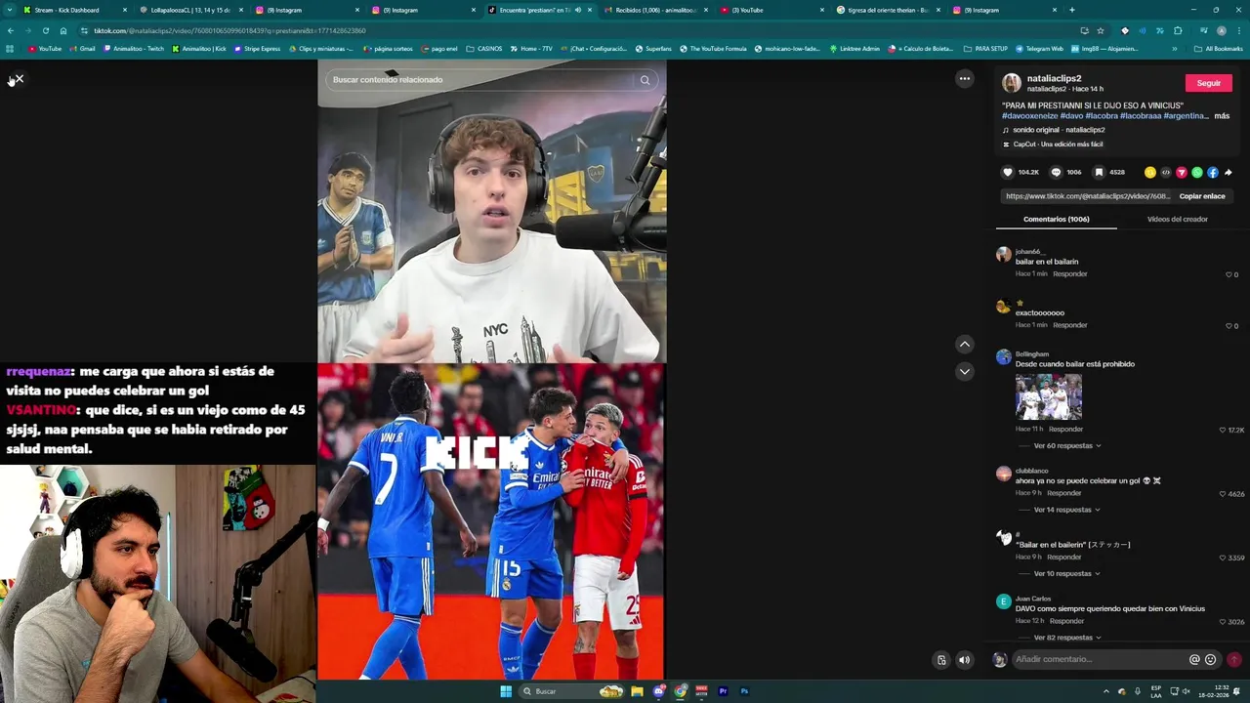Go to previous video with up arrow
This screenshot has width=1250, height=703.
click(x=964, y=344)
